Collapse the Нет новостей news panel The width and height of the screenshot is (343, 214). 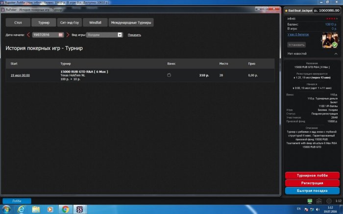pos(336,53)
